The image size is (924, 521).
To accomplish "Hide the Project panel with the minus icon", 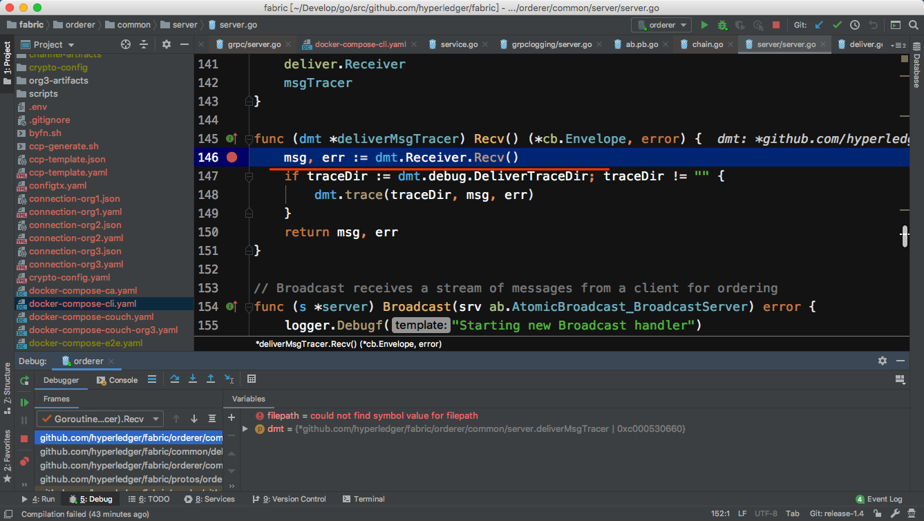I will click(x=184, y=44).
